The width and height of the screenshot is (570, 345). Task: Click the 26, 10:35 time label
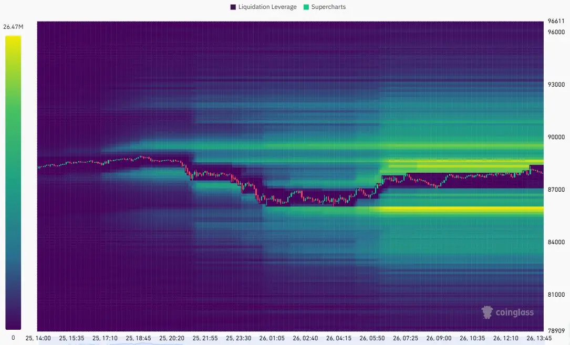[x=473, y=338]
